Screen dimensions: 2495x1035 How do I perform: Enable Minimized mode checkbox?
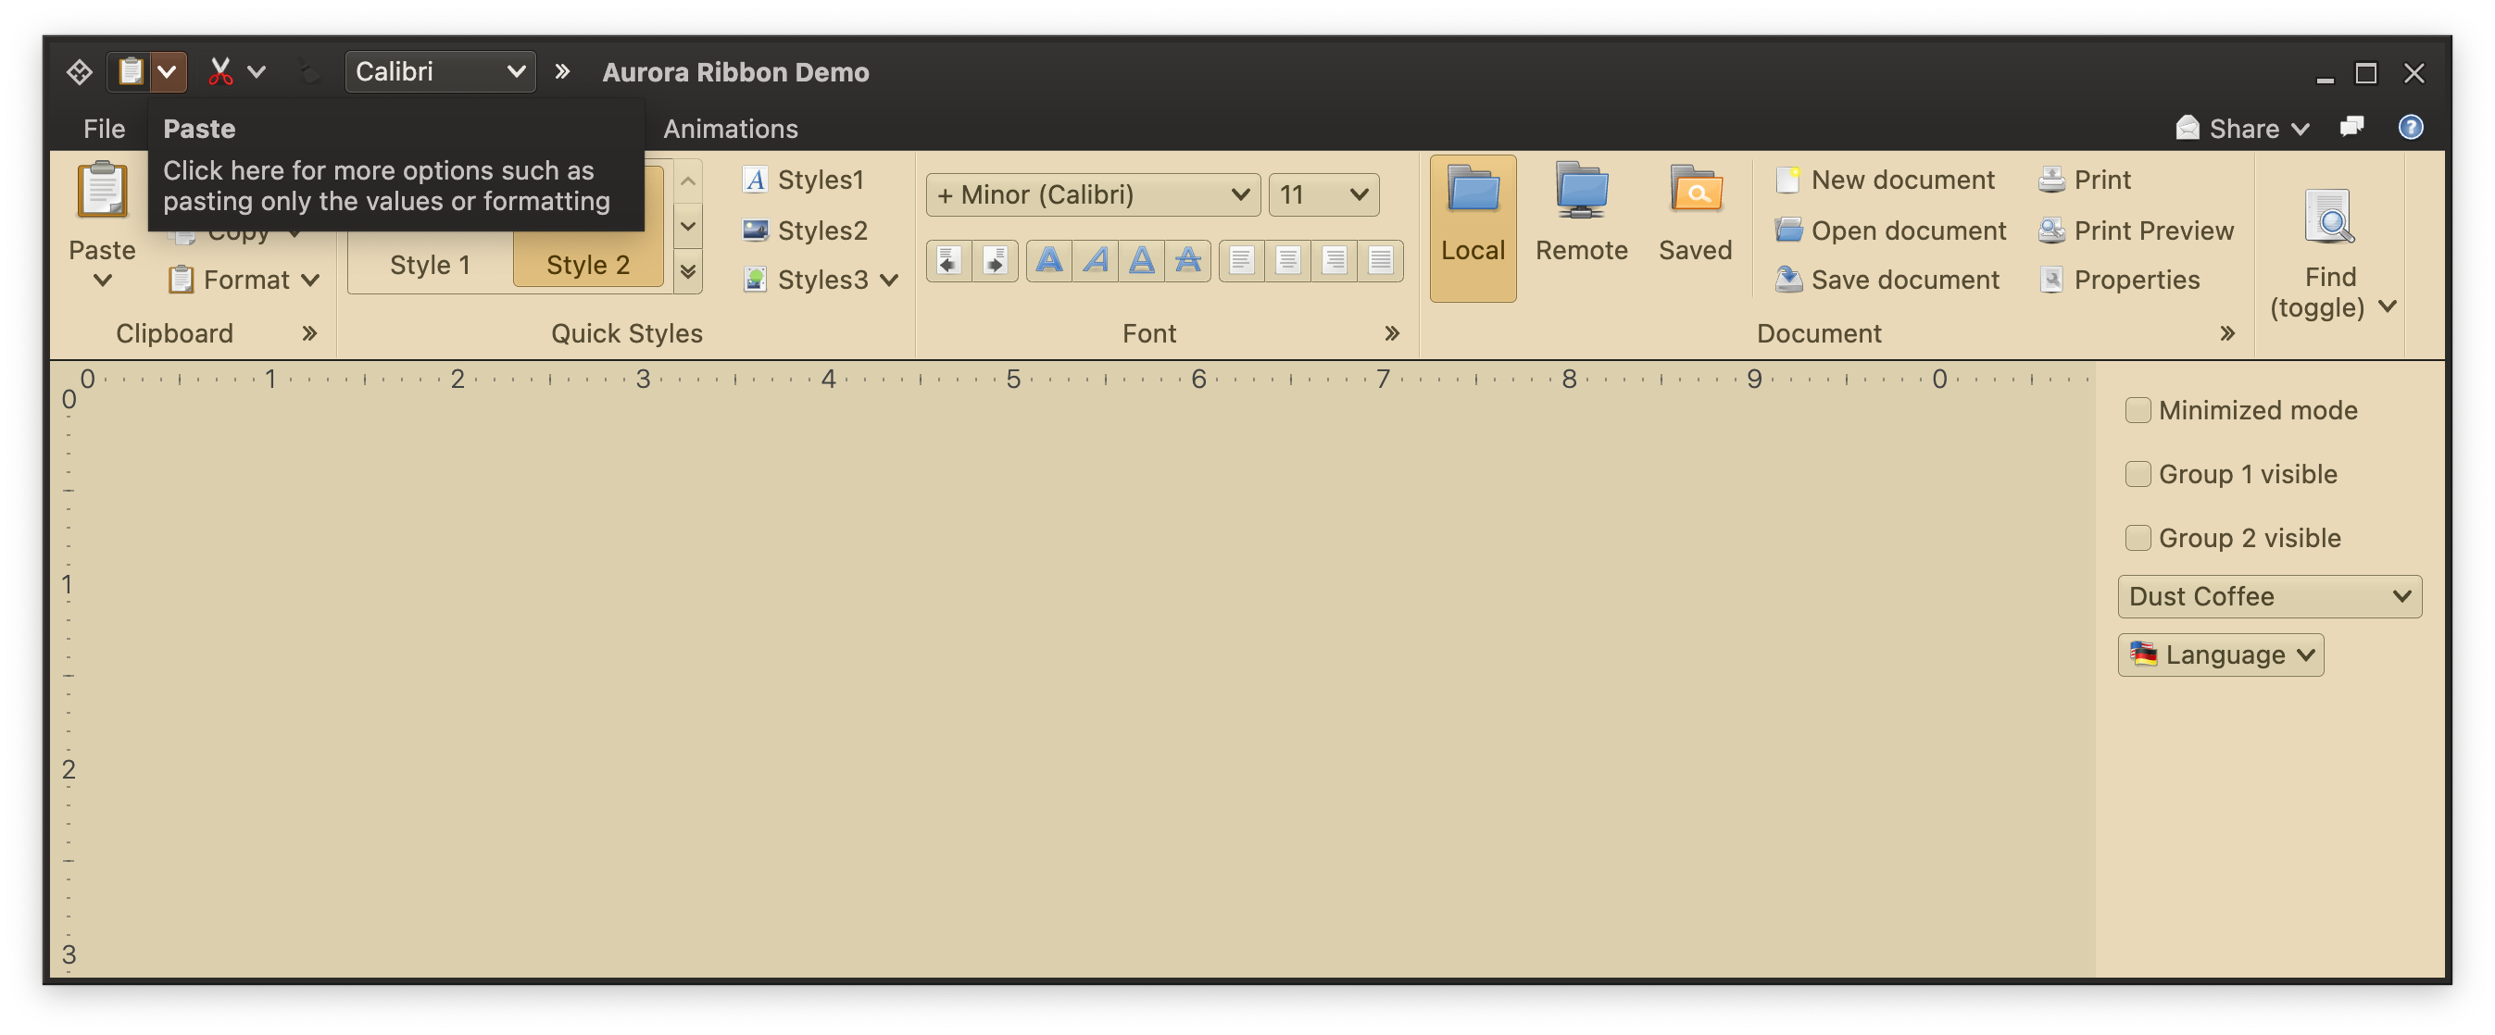pos(2138,410)
